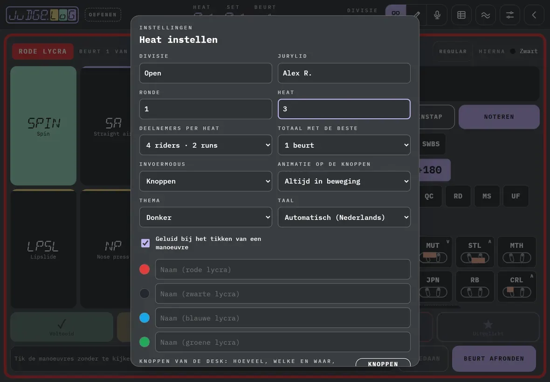Screen dimensions: 550x382
Task: Open the Deelnemers per heat dropdown
Action: click(206, 145)
